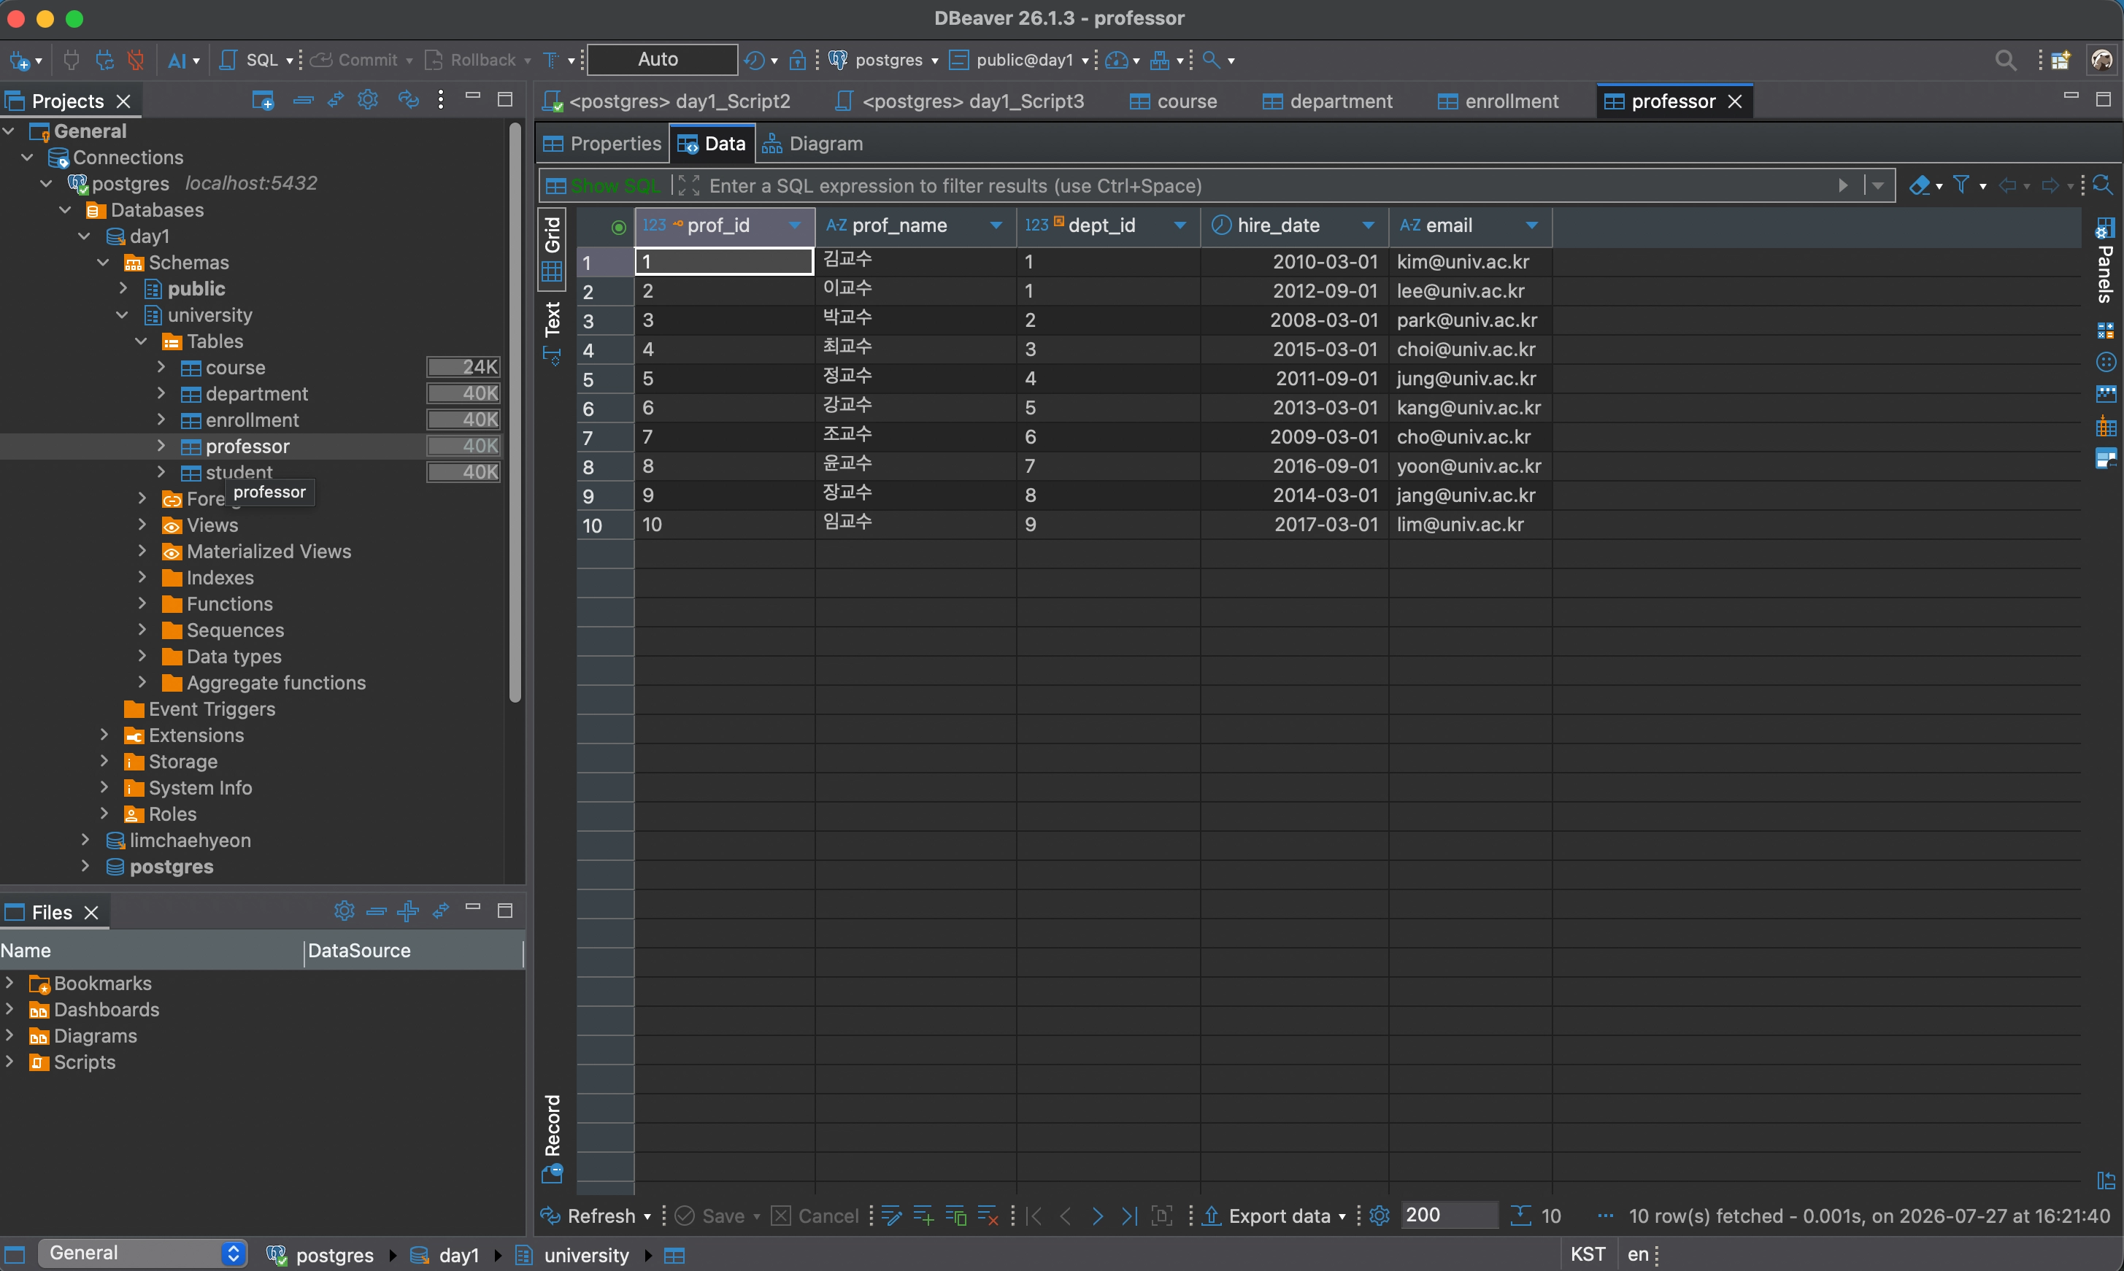Collapse the Connections tree node

click(x=28, y=158)
